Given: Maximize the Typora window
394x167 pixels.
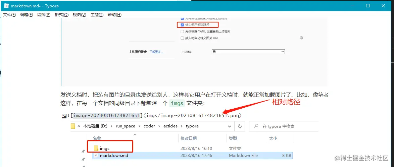Looking at the screenshot, I should pos(367,6).
